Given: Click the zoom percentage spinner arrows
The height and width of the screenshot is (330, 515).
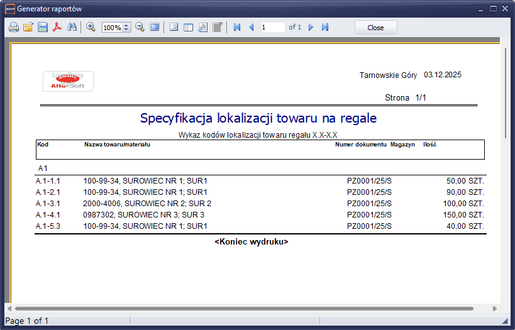Looking at the screenshot, I should pyautogui.click(x=126, y=28).
